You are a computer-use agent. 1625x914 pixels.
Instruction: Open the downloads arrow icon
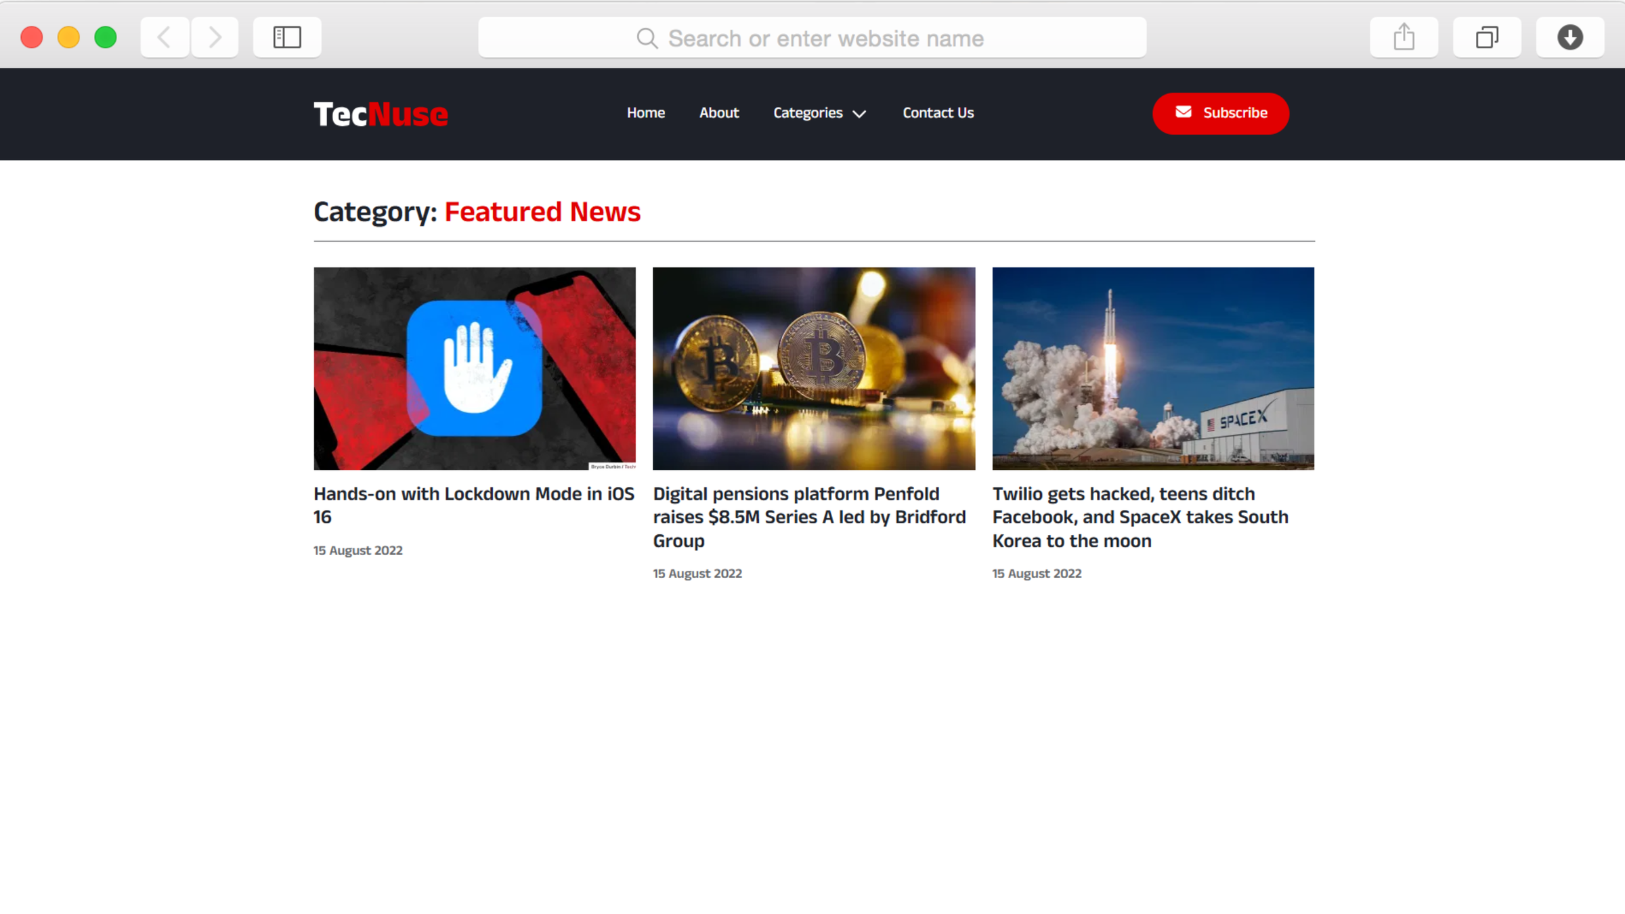tap(1569, 37)
